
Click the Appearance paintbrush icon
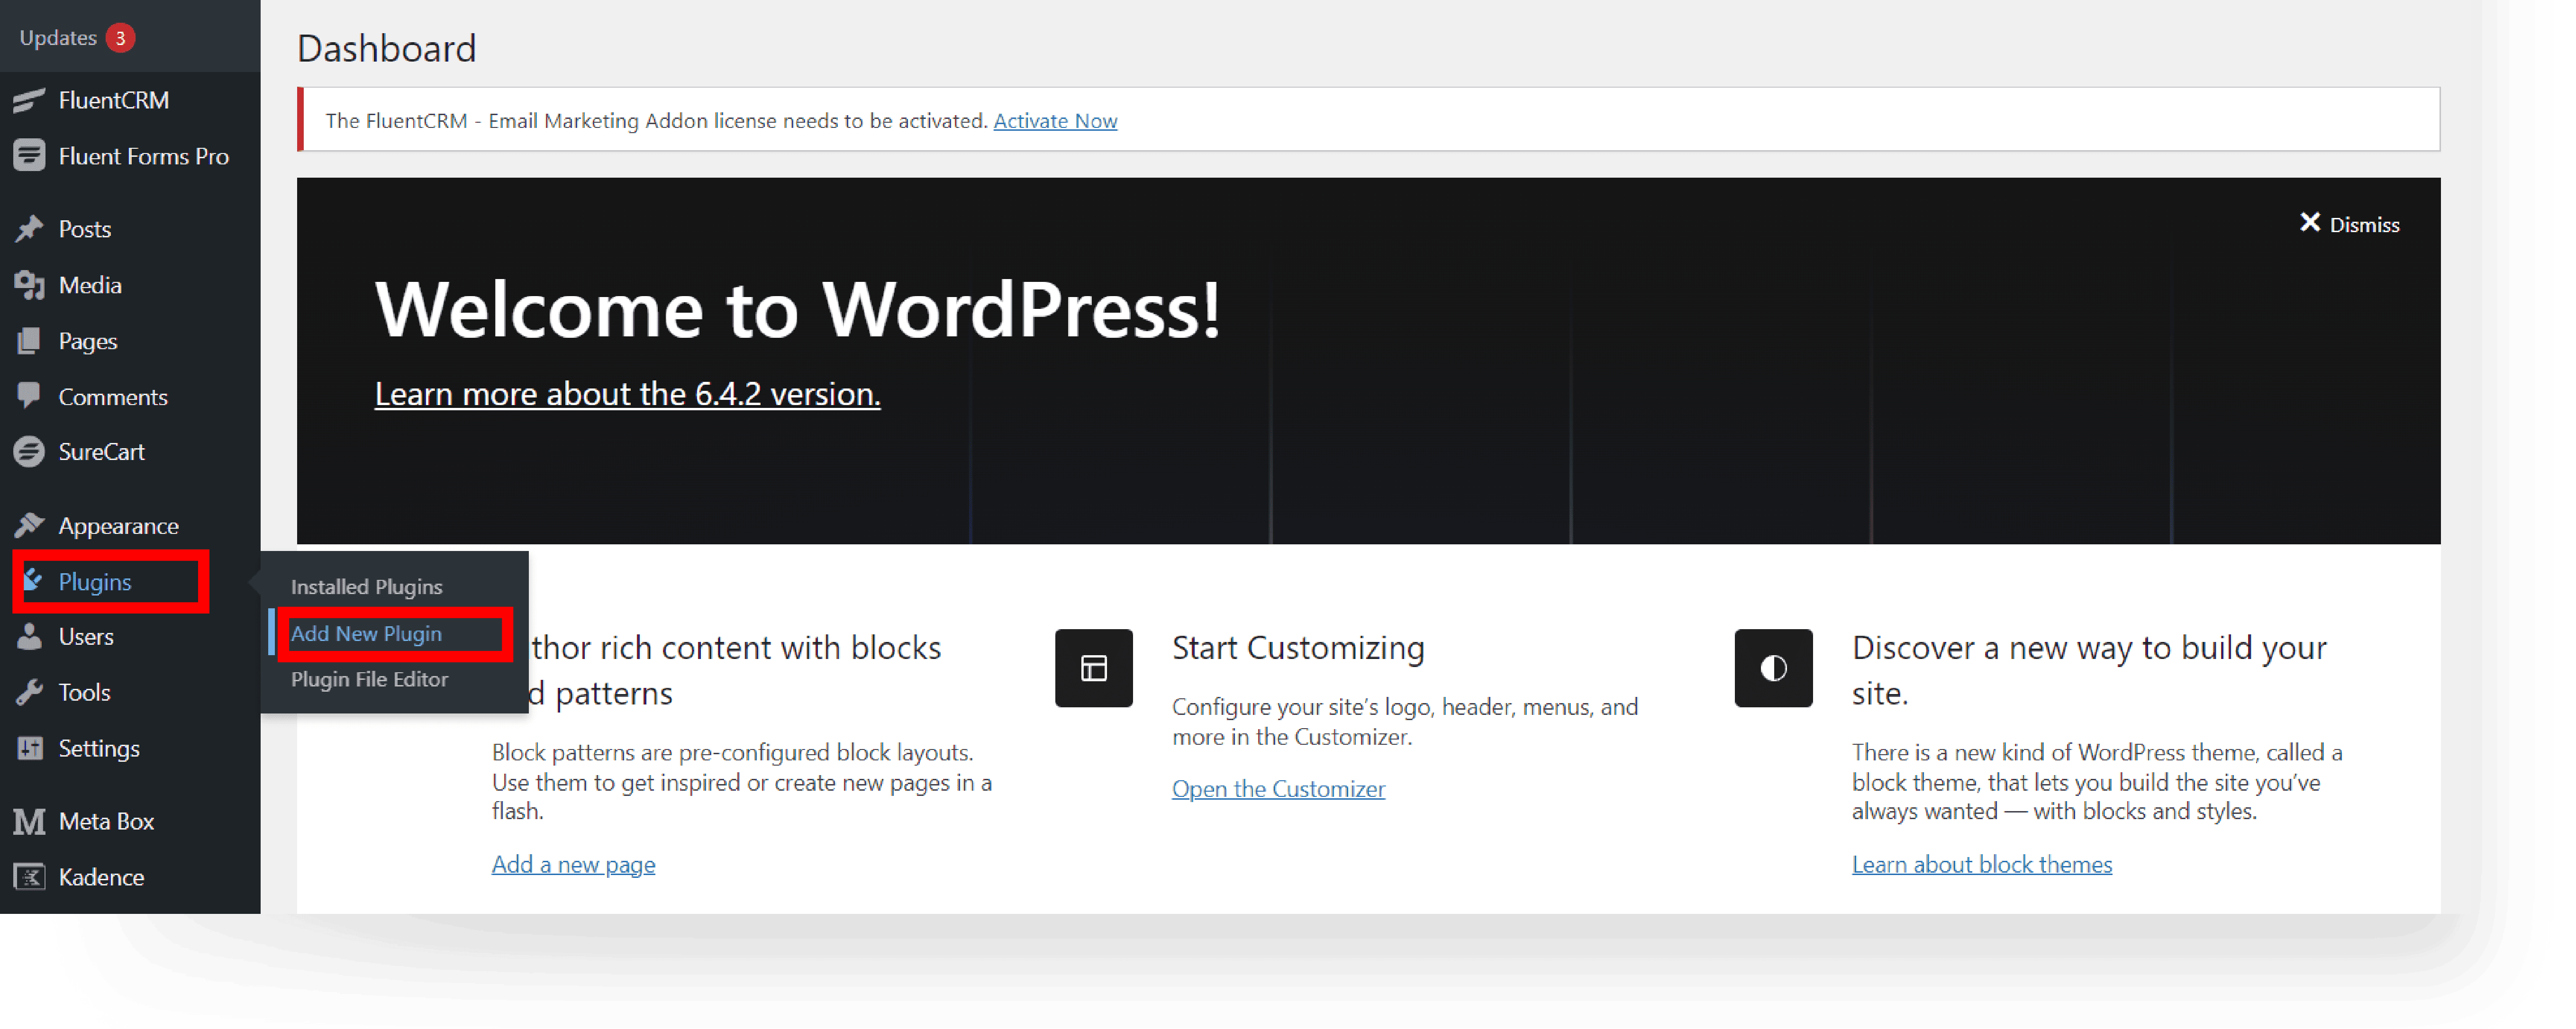click(x=29, y=525)
